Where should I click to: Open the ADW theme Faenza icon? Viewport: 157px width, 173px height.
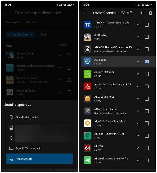coord(88,111)
